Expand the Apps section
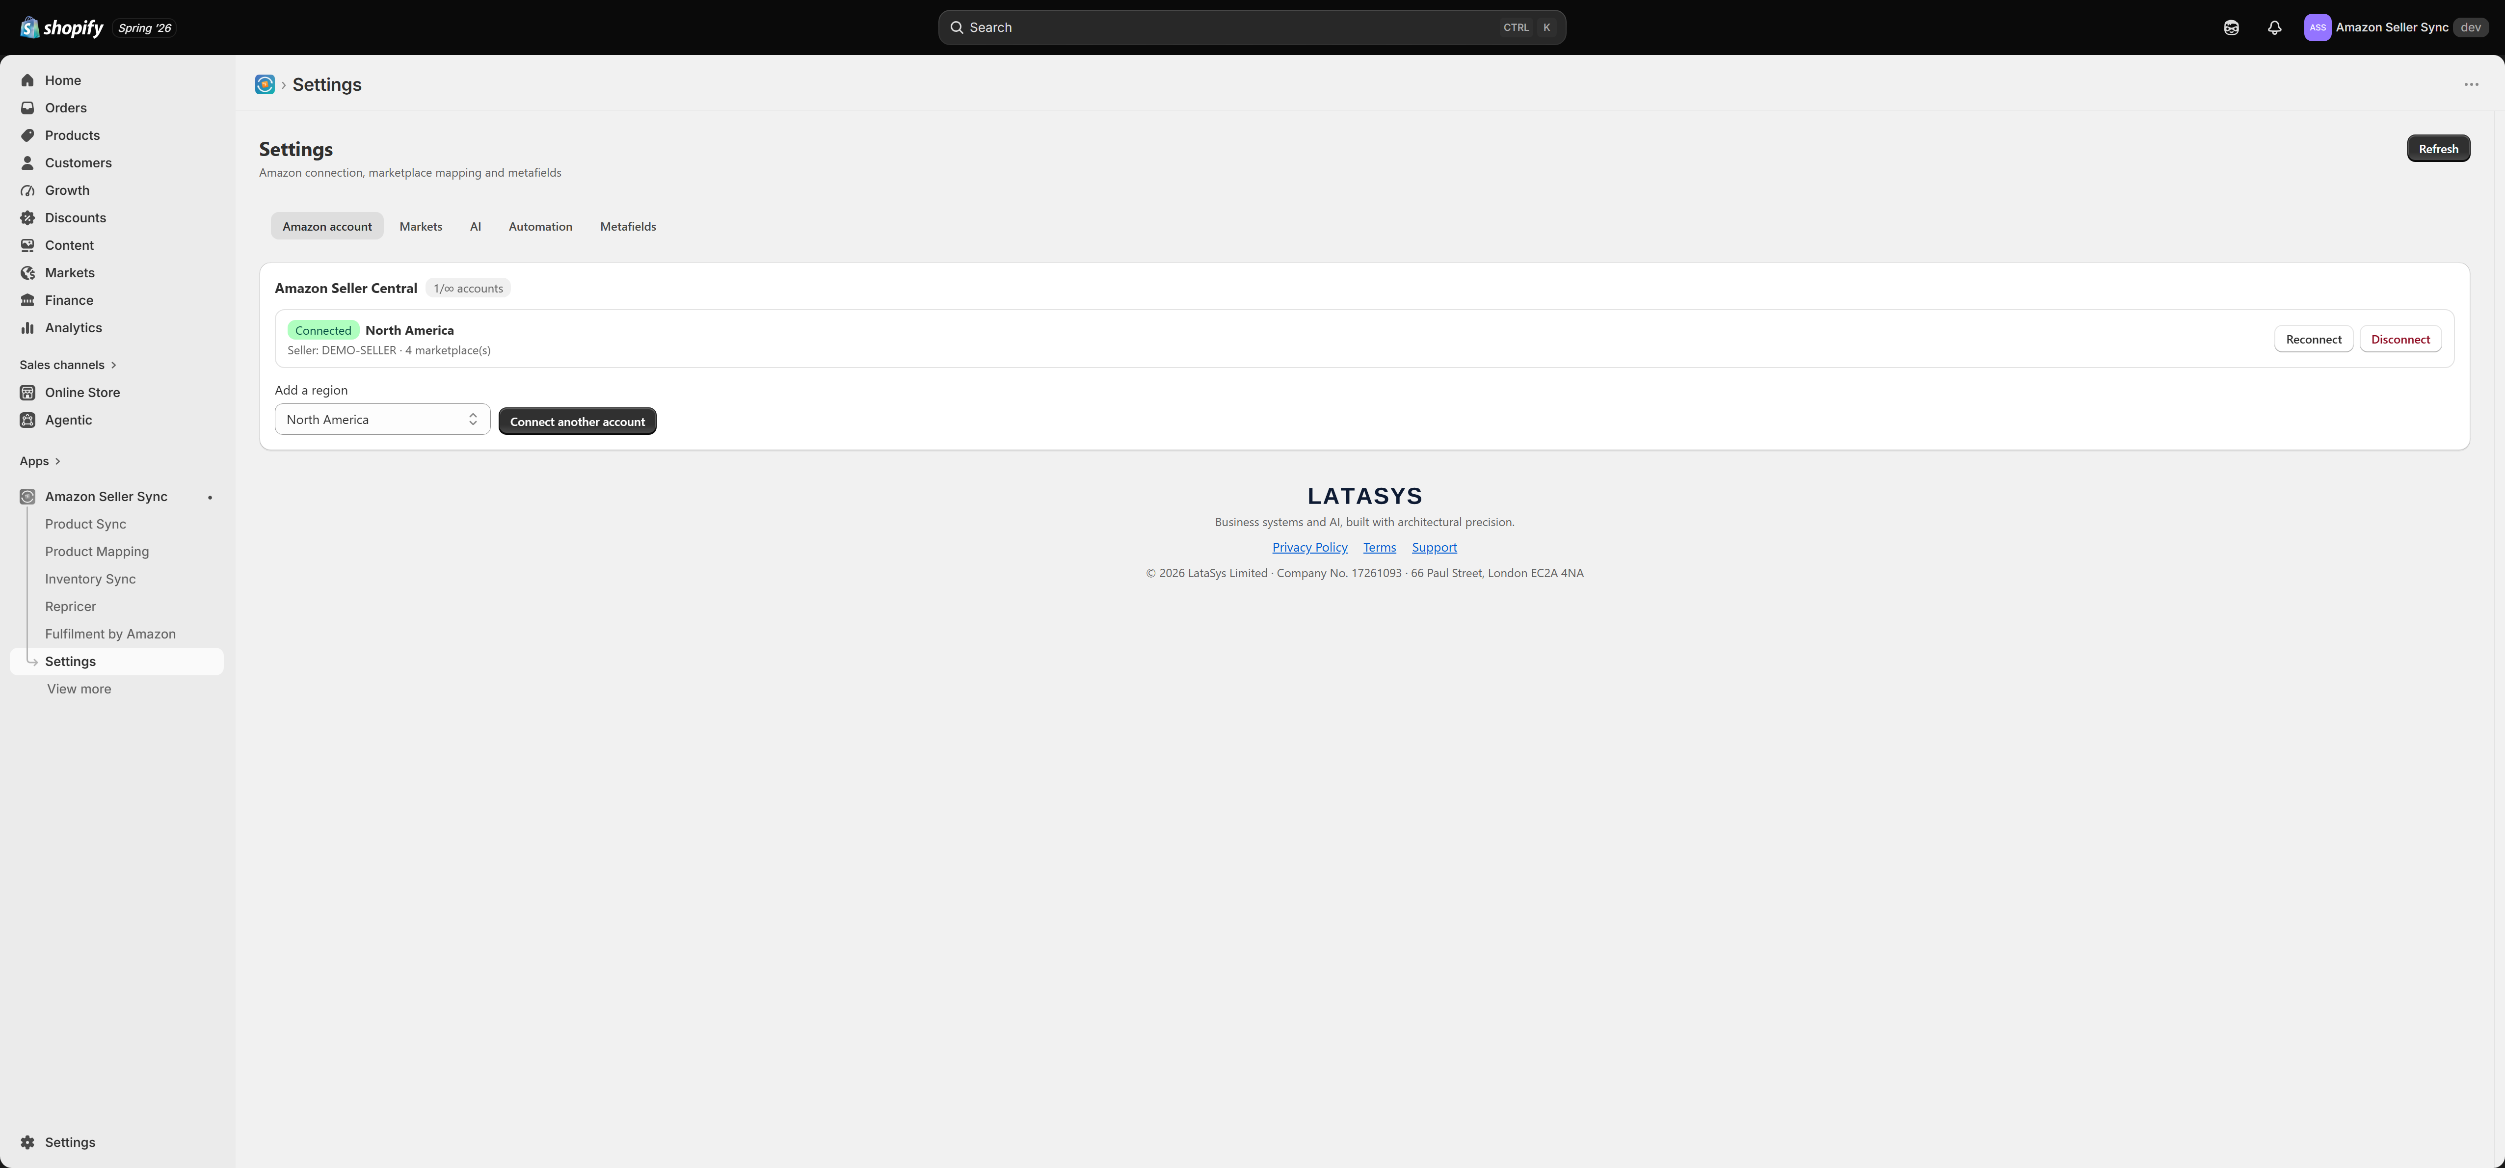This screenshot has height=1168, width=2505. click(40, 461)
